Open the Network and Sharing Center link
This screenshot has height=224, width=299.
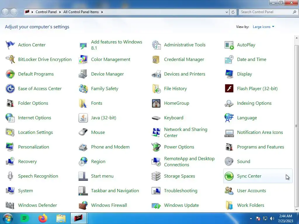(185, 132)
